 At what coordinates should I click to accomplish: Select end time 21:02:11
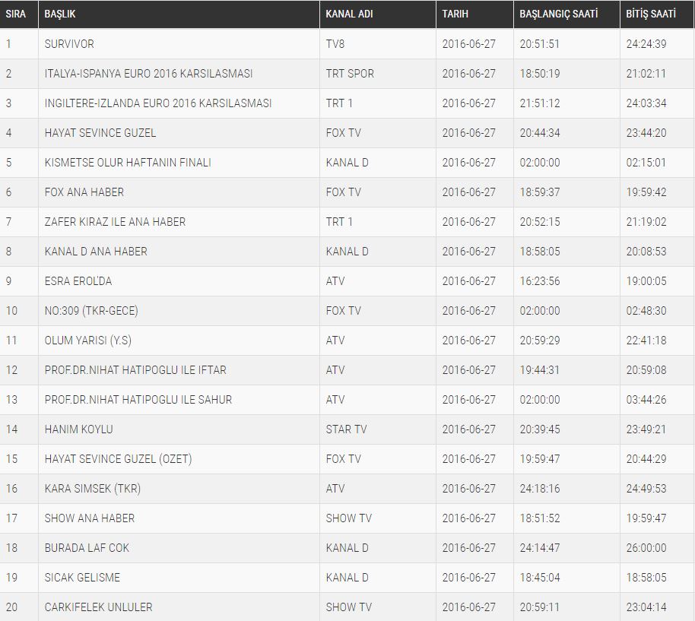click(646, 74)
